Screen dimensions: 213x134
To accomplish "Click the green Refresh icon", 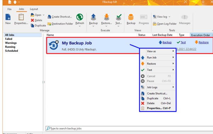I will pyautogui.click(x=80, y=17).
